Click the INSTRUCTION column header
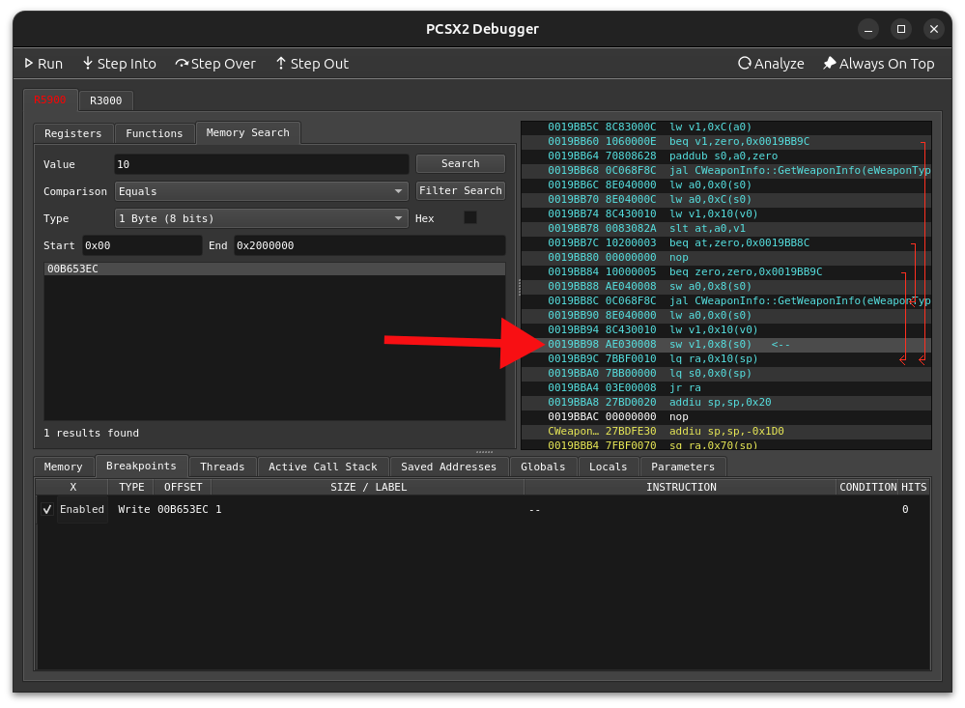This screenshot has height=708, width=965. click(681, 487)
